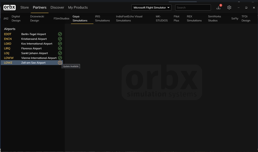Select Pilot Plus partner tab
The height and width of the screenshot is (152, 258).
176,18
